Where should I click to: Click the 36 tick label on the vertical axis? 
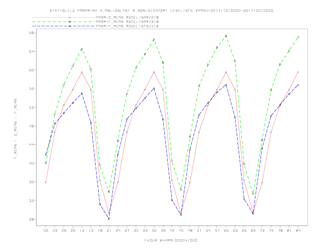(x=31, y=182)
